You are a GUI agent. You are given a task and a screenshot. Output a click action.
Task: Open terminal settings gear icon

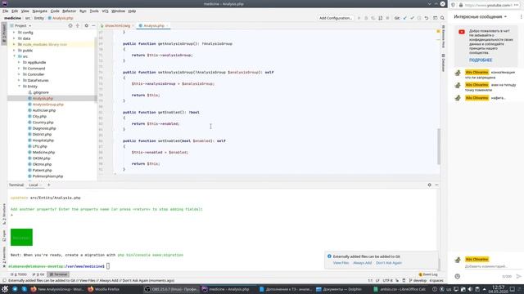(429, 185)
